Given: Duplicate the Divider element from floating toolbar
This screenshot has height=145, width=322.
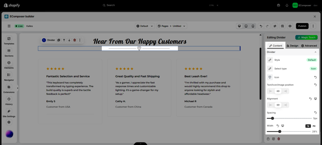Looking at the screenshot, I should click(x=58, y=40).
